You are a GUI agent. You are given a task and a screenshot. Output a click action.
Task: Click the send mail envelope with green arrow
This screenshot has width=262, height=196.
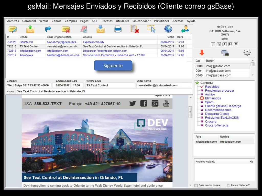pyautogui.click(x=30, y=29)
